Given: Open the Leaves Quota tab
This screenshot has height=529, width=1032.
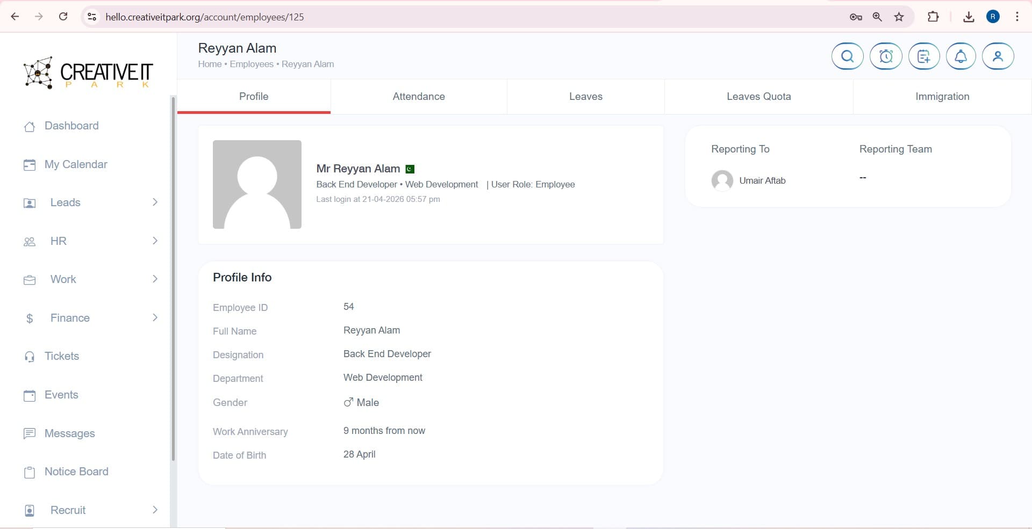Looking at the screenshot, I should (x=758, y=97).
